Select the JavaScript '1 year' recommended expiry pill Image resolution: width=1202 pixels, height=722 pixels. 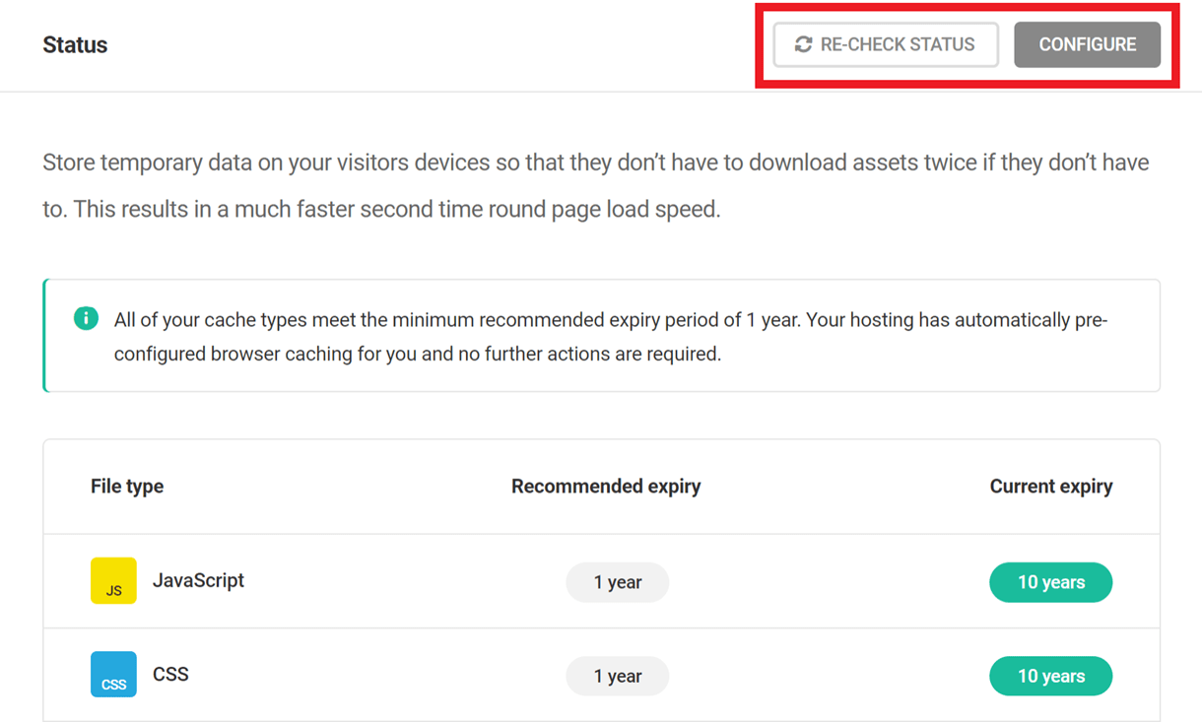pyautogui.click(x=617, y=582)
